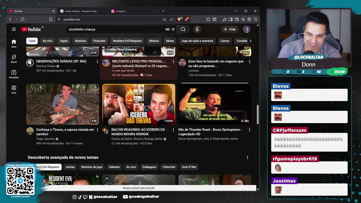Viewport: 361px width, 203px height.
Task: Open options for Tinoco raposa video
Action: tap(97, 130)
